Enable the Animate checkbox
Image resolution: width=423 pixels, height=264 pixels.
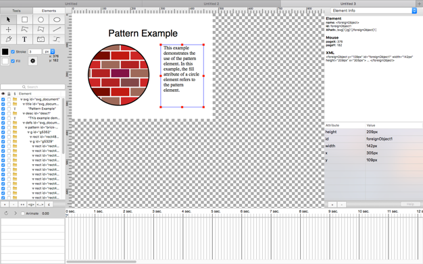(x=23, y=213)
